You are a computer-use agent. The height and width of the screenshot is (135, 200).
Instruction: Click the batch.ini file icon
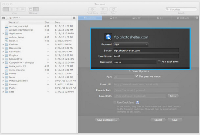(x=7, y=41)
